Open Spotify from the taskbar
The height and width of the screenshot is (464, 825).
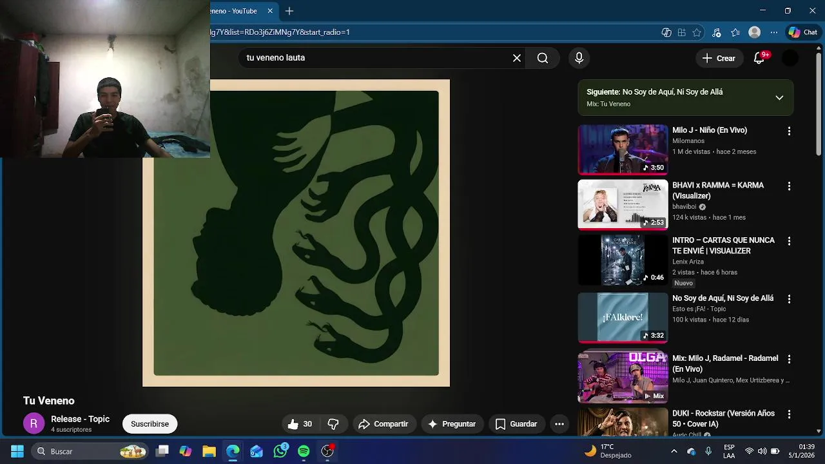click(x=304, y=451)
